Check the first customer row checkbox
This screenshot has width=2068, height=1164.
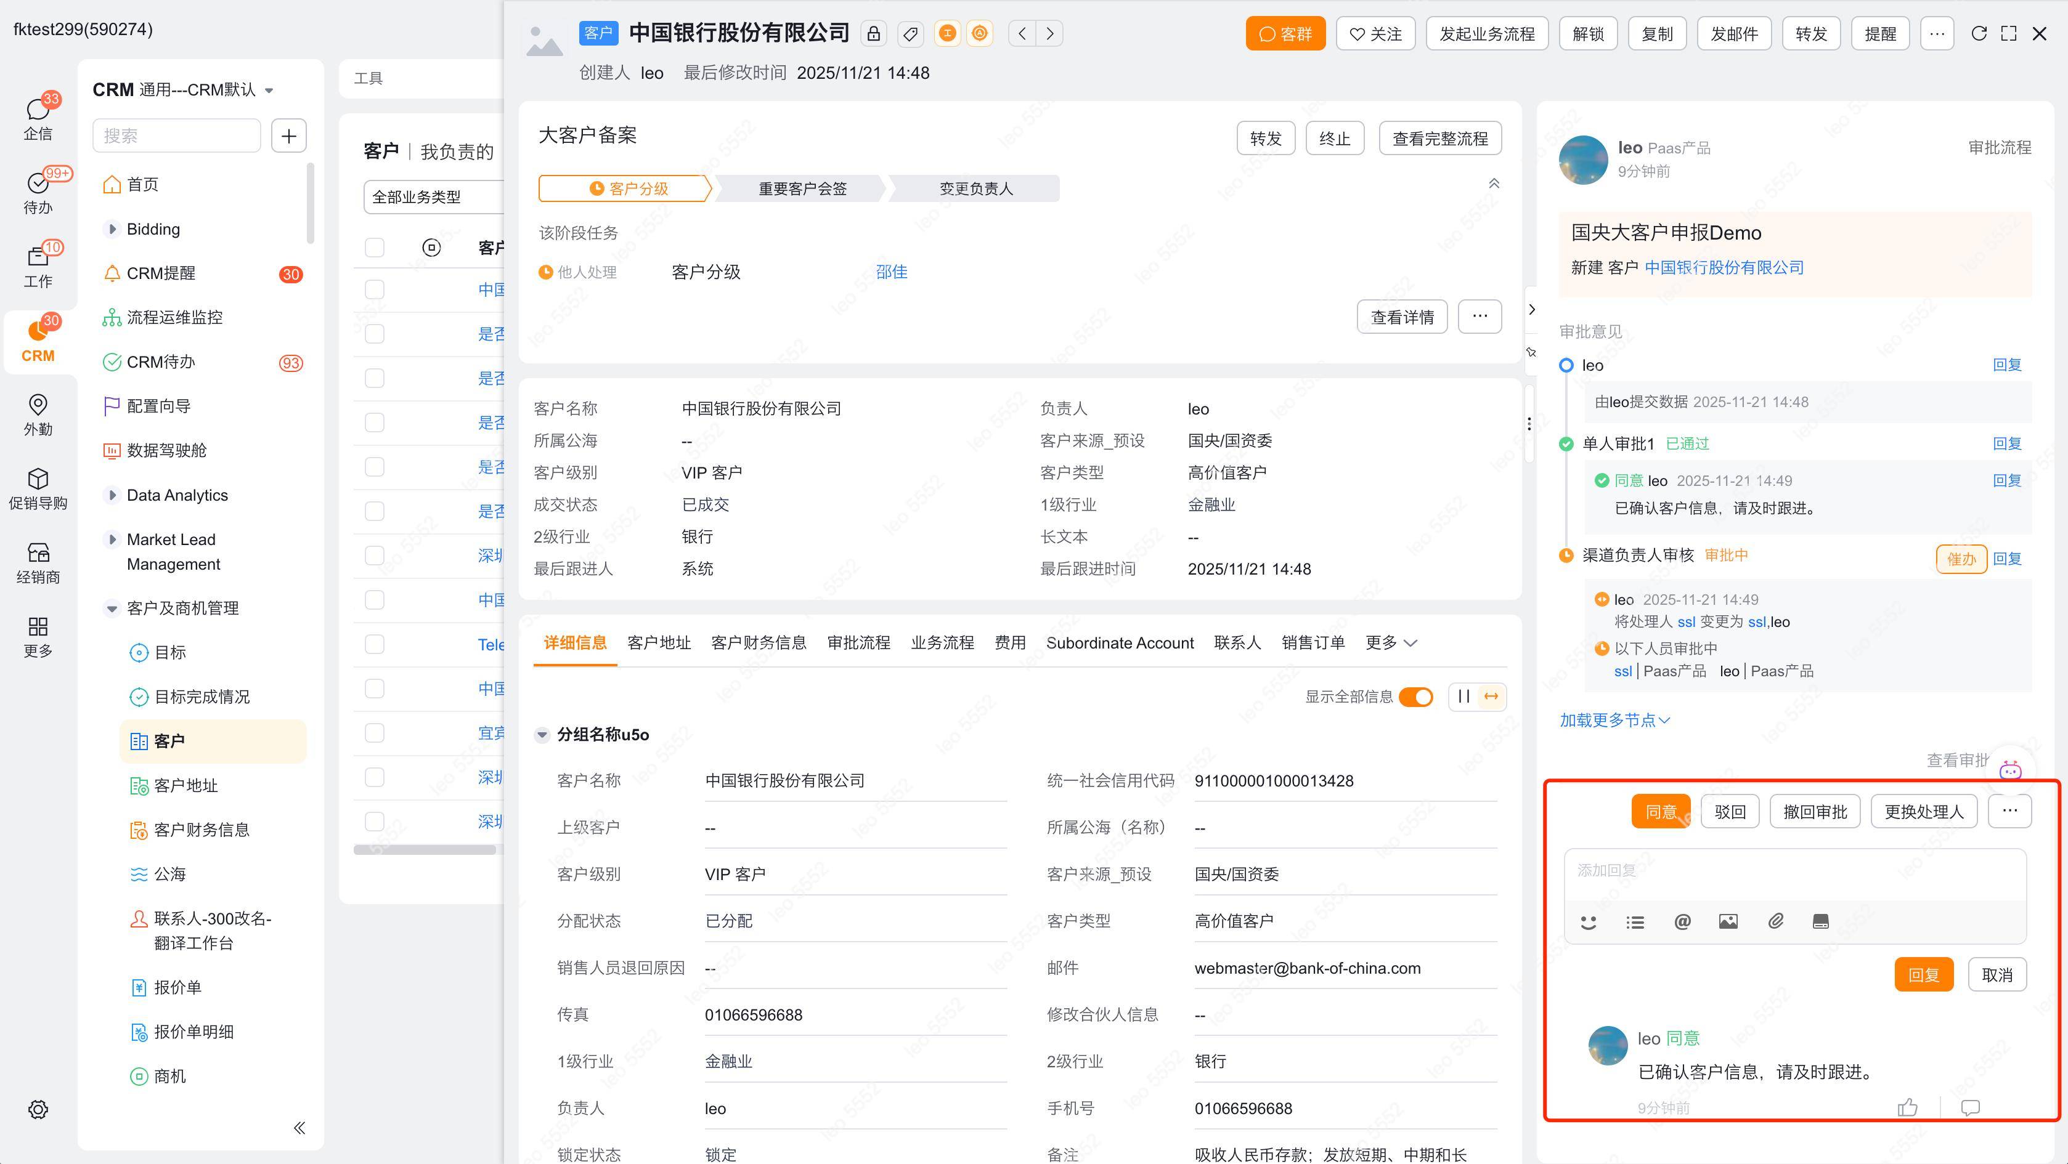tap(375, 289)
